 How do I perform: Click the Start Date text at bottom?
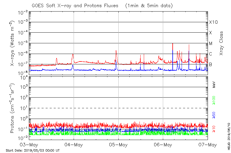pos(33,150)
